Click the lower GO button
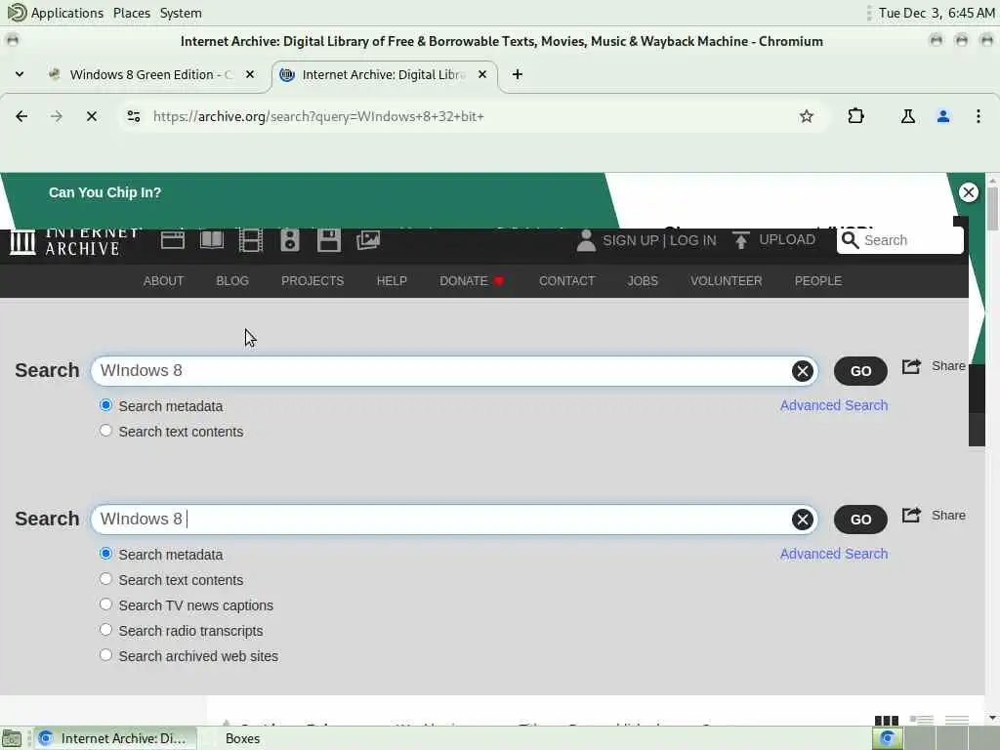This screenshot has height=750, width=1000. coord(860,520)
